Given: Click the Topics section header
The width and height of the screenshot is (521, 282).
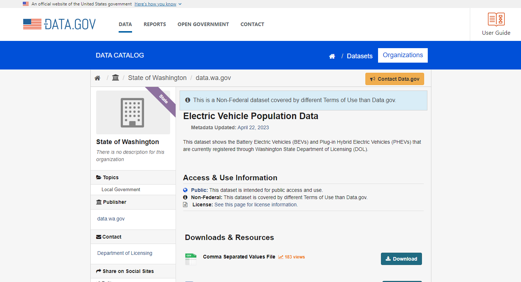Looking at the screenshot, I should (x=133, y=177).
